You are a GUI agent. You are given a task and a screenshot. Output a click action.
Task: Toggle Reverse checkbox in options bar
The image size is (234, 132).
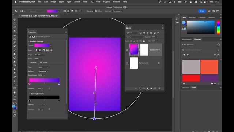pos(86,11)
